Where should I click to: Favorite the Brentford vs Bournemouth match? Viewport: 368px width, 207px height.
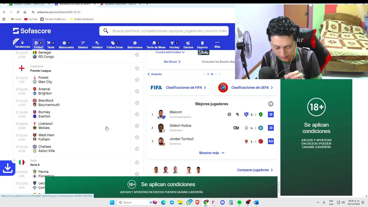pos(137,103)
